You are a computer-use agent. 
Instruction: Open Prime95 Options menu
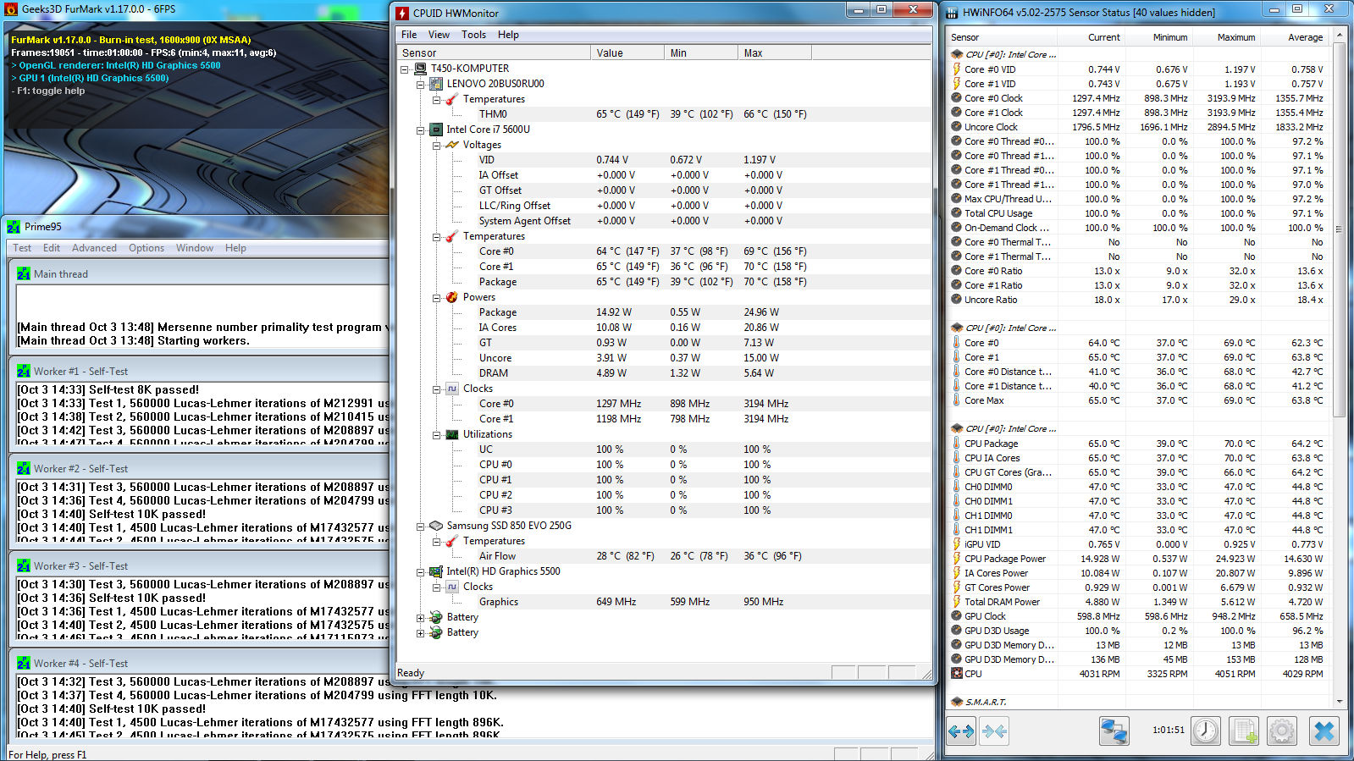(x=146, y=248)
